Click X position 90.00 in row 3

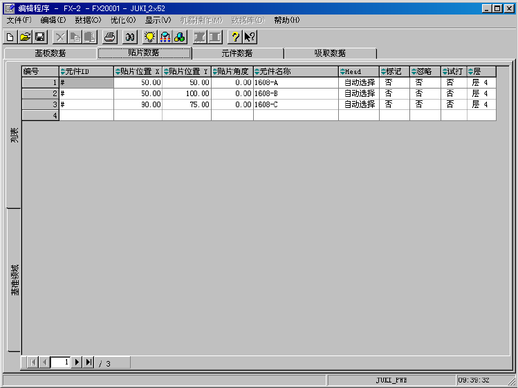tap(138, 104)
